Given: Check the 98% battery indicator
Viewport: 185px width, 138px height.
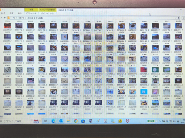Looking at the screenshot, I should point(151,121).
